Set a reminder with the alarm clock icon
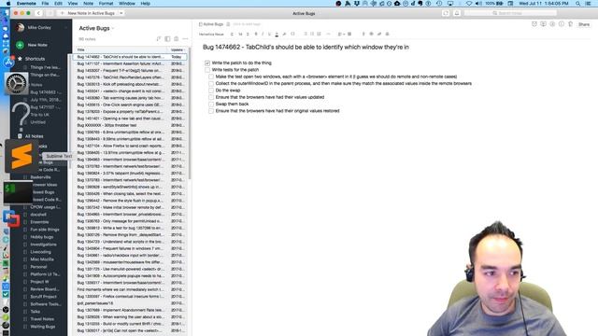Image resolution: width=598 pixels, height=336 pixels. (x=534, y=24)
